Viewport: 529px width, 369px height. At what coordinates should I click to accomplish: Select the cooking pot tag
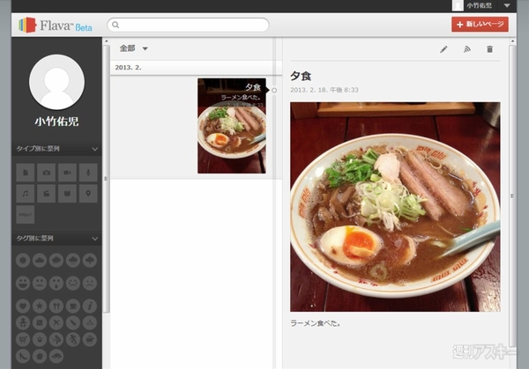(90, 339)
